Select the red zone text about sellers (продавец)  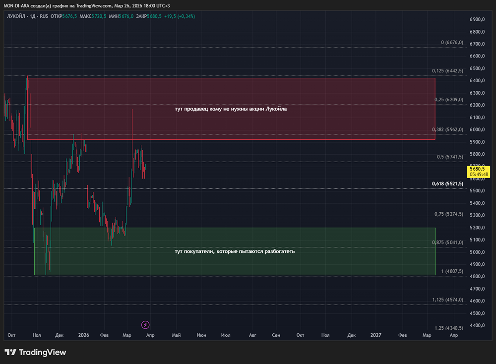[x=231, y=109]
